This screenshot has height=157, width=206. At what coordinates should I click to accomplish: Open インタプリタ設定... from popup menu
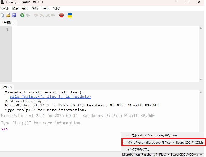[163, 150]
